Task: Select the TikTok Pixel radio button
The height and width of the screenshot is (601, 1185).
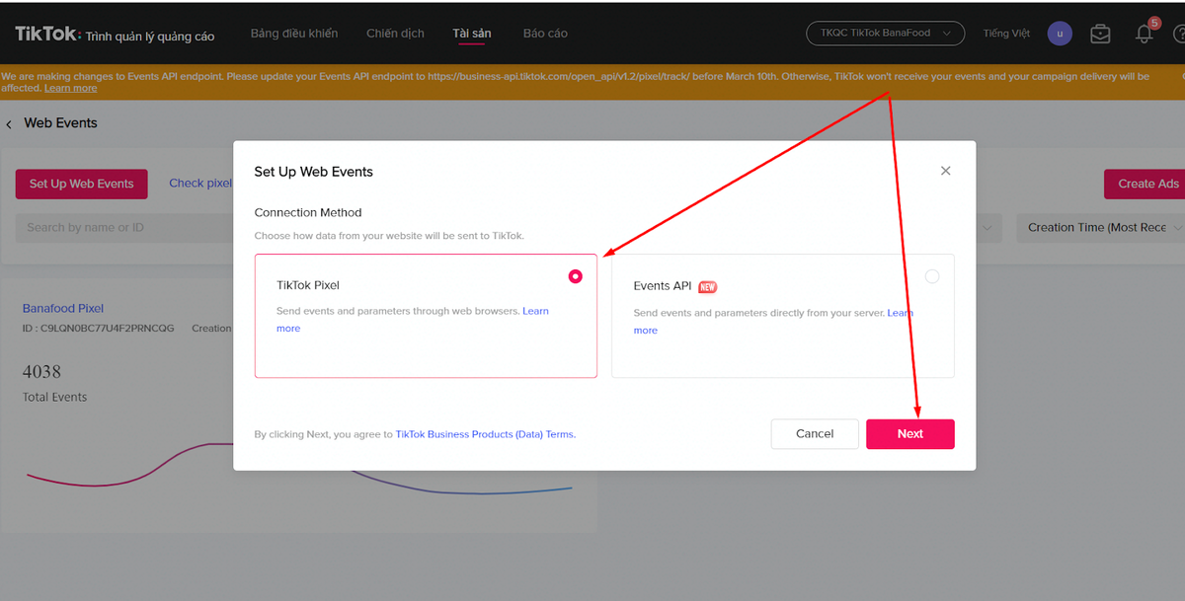Action: pos(576,277)
